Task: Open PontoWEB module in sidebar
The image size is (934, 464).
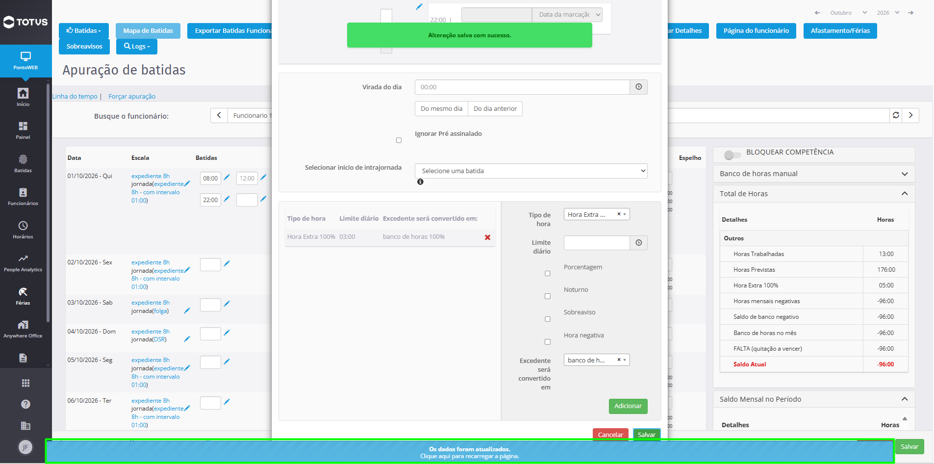Action: [x=25, y=61]
